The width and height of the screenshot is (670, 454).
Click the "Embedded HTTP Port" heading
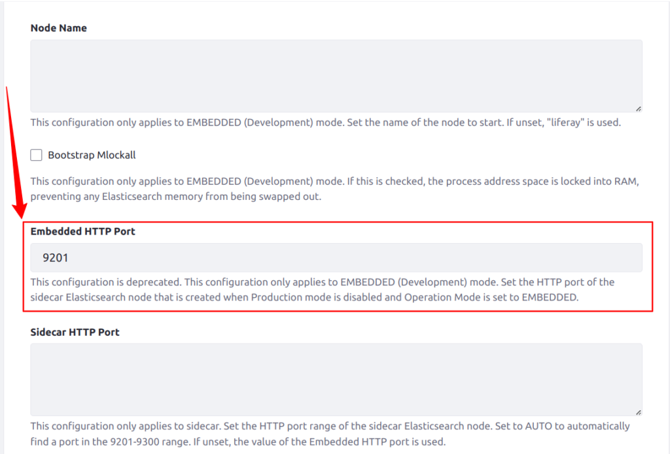[83, 231]
